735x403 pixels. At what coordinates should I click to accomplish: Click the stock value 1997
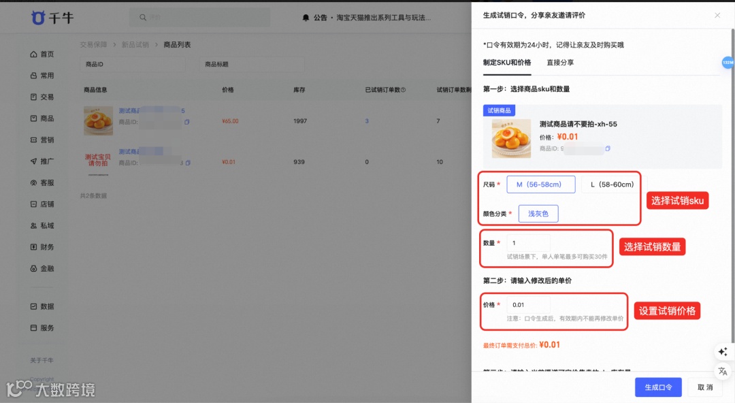click(300, 121)
